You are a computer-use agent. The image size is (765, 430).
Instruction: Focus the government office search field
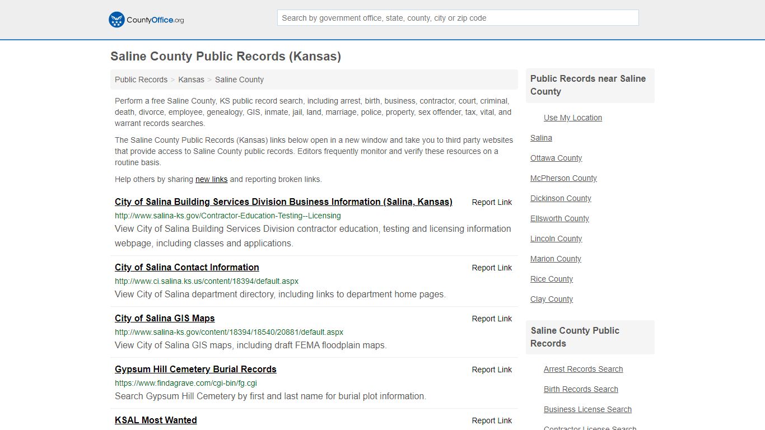pos(458,18)
